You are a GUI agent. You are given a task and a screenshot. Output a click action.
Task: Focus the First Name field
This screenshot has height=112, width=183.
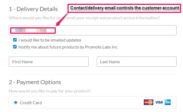[x=49, y=62]
